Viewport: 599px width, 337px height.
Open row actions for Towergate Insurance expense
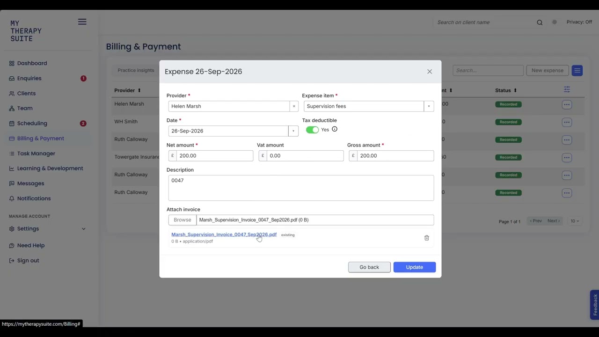567,157
